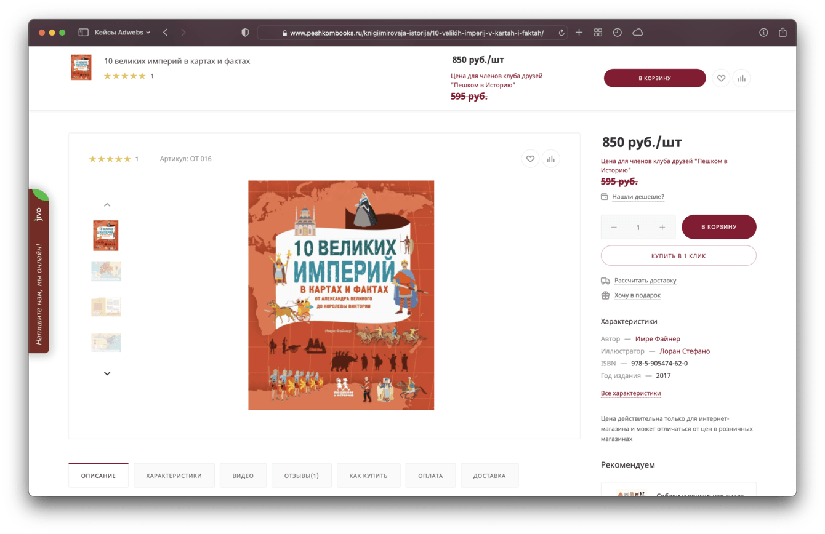The image size is (825, 534).
Task: Click the Хочу в подарок link
Action: tap(637, 295)
